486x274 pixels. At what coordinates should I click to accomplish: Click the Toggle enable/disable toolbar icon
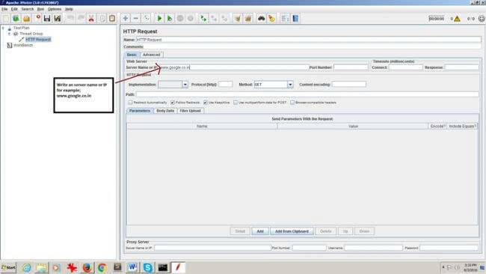point(147,18)
